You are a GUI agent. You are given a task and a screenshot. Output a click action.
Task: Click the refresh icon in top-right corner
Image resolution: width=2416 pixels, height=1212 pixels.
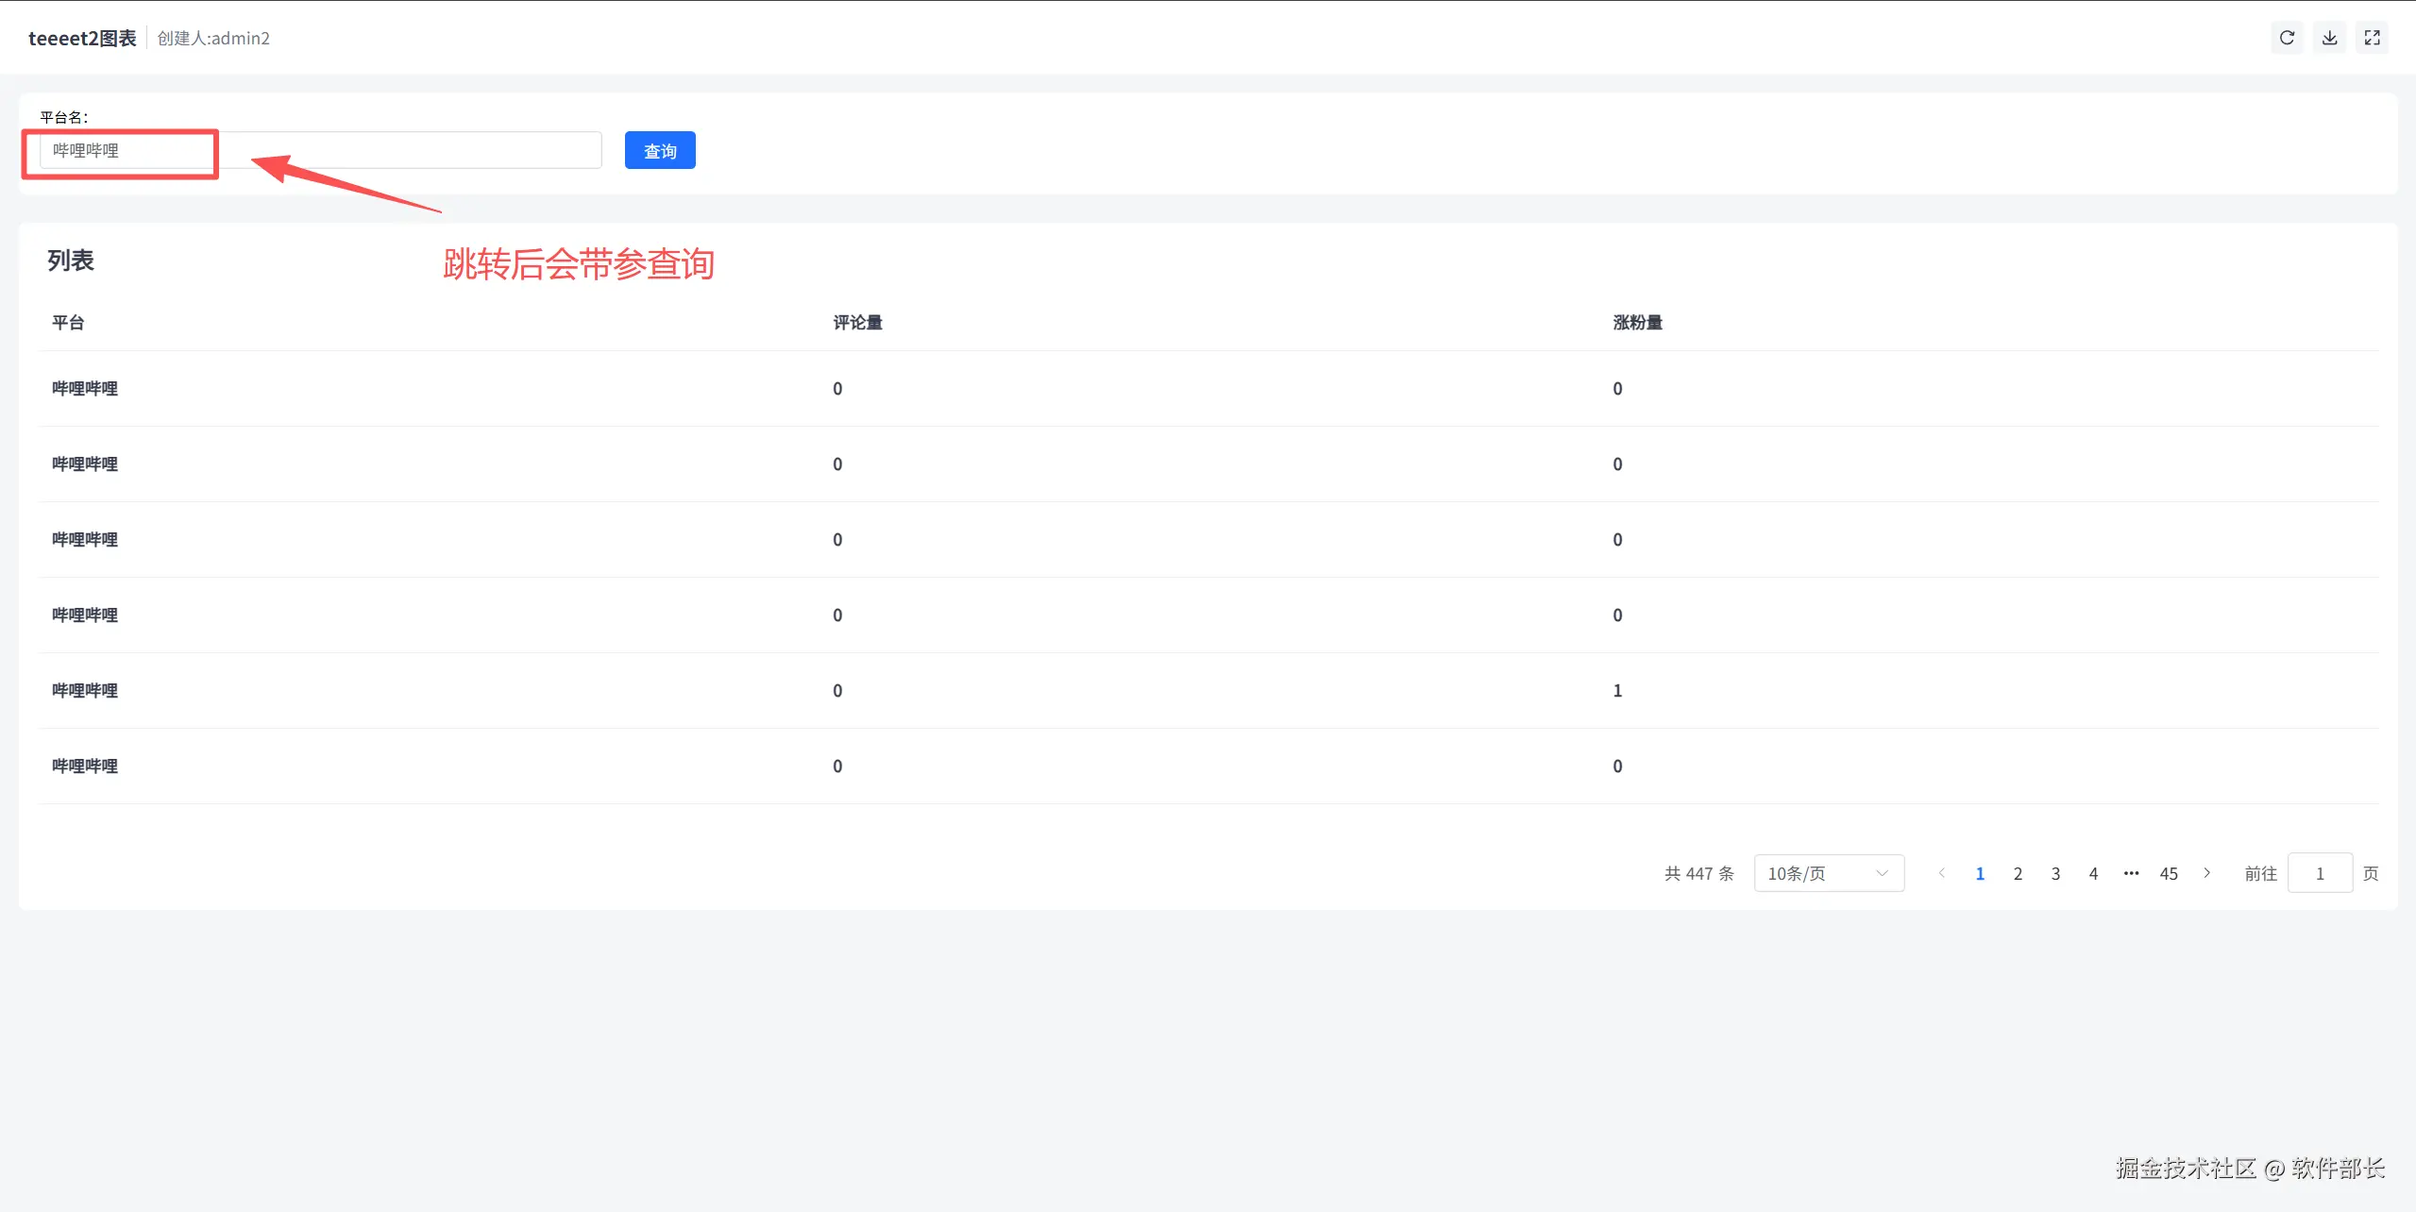click(x=2286, y=38)
